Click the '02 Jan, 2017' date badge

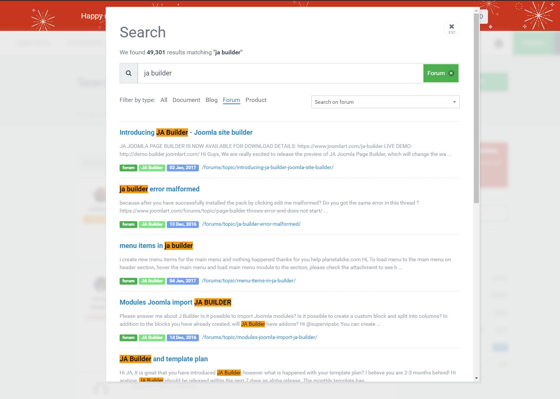click(183, 168)
